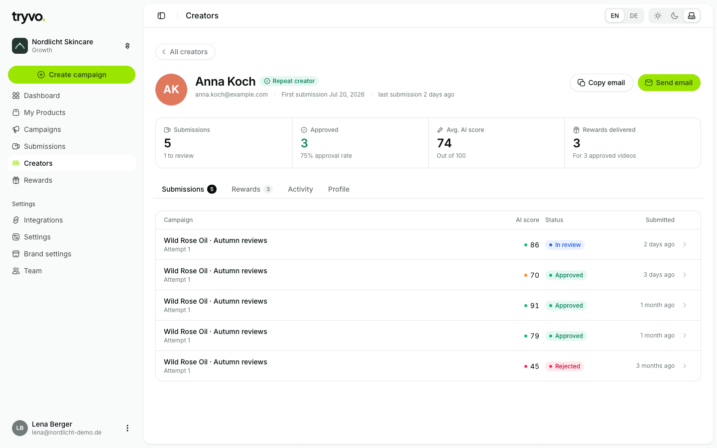Select the Submissions tab
Screen dimensions: 717x448
pyautogui.click(x=189, y=189)
